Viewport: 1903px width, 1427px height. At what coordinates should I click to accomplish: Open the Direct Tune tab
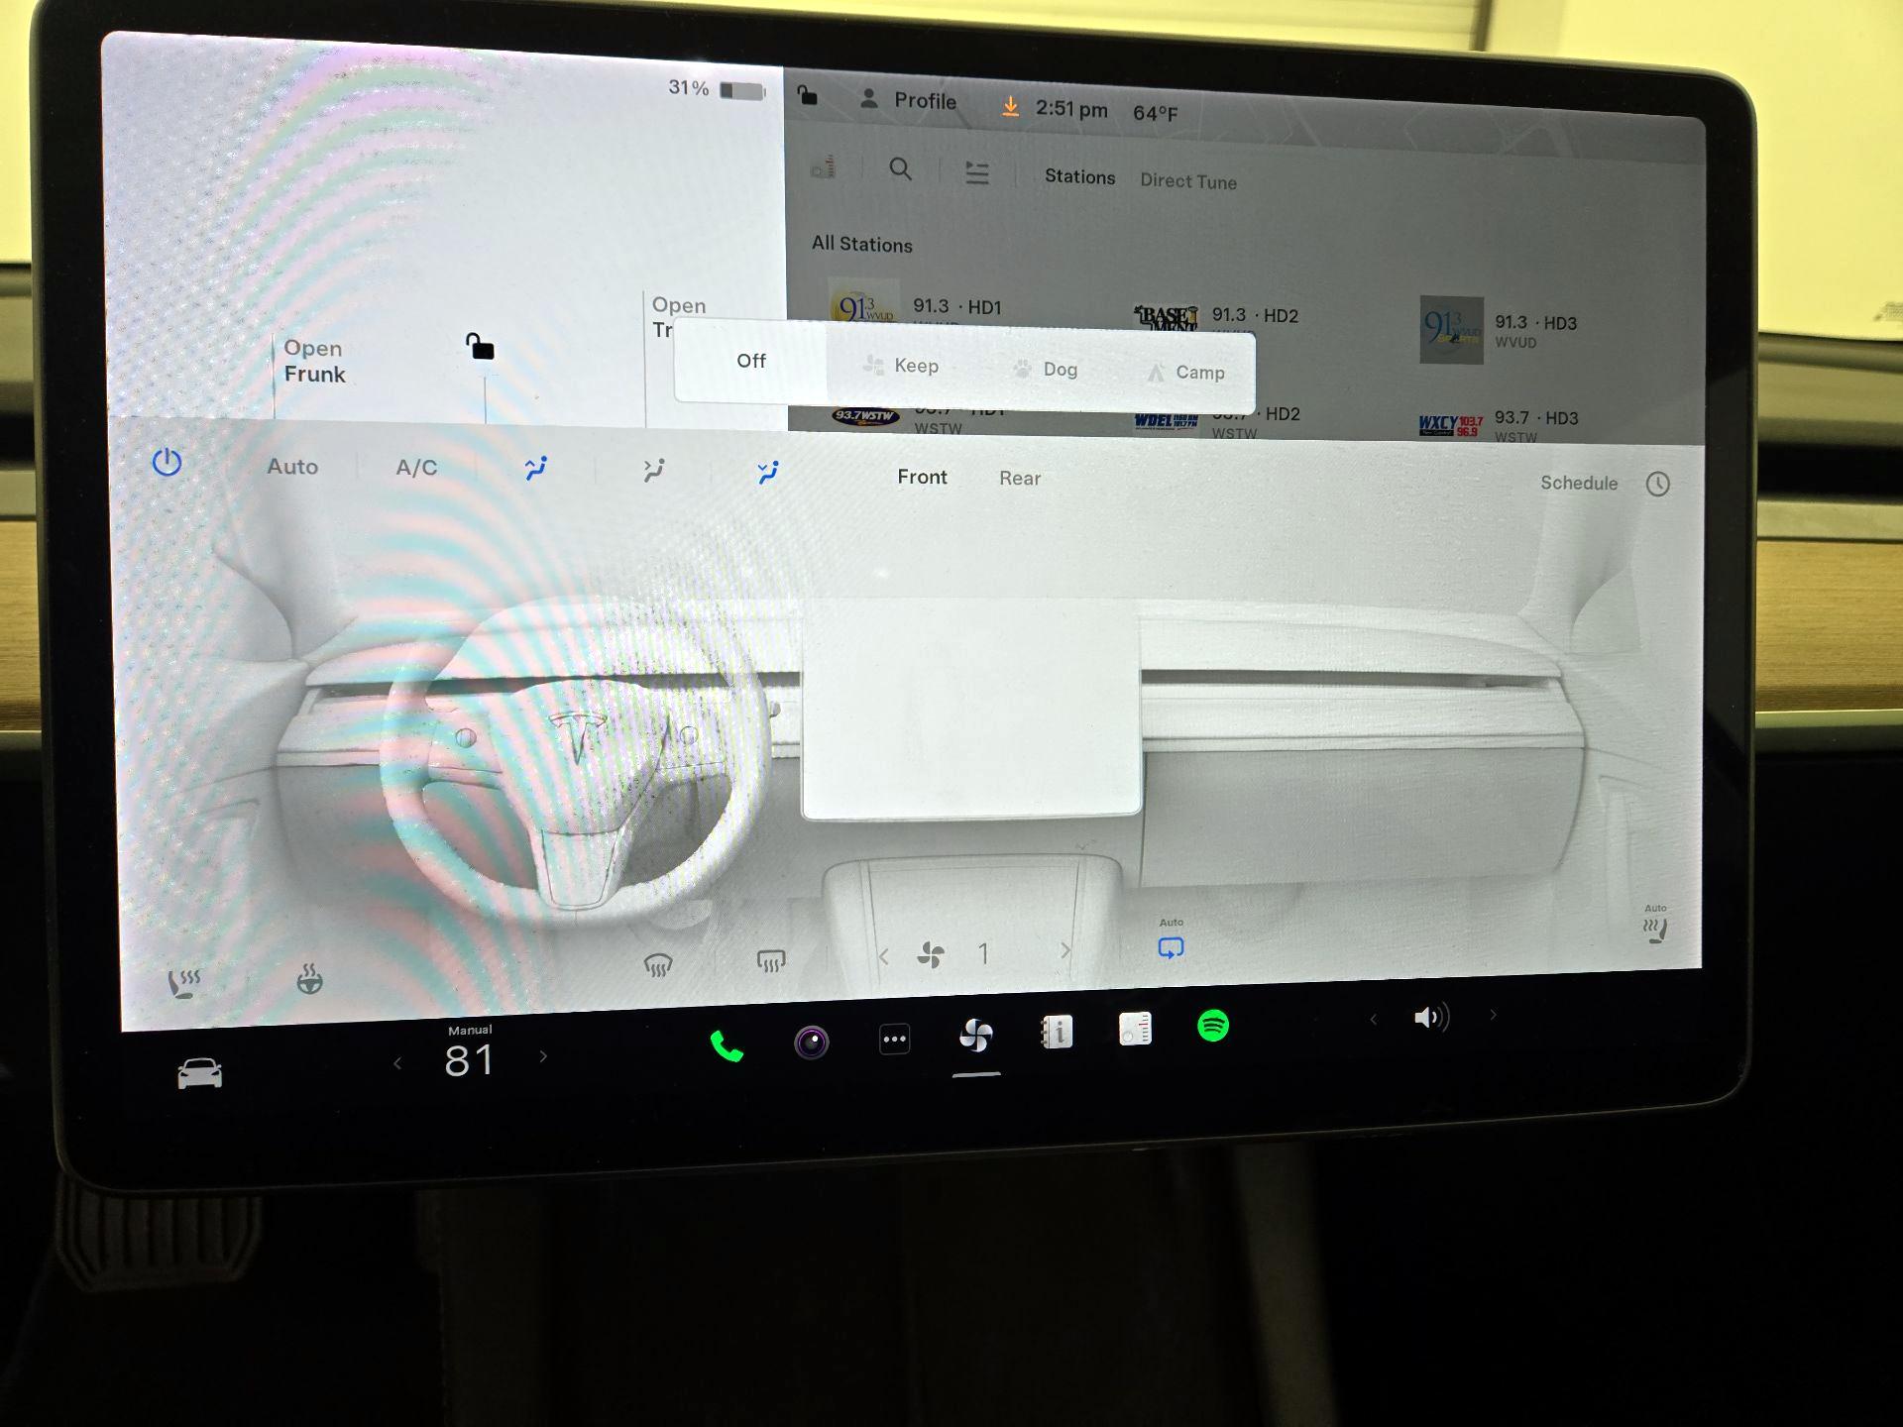point(1187,180)
